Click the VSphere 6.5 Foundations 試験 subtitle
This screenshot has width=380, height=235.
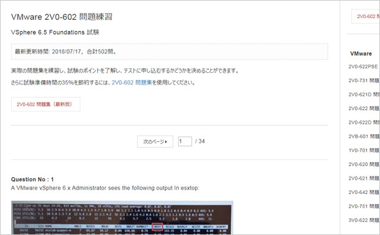click(x=55, y=32)
